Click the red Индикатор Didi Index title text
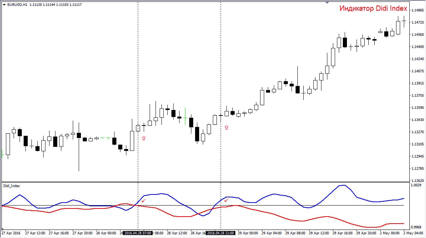426x238 pixels. 373,8
